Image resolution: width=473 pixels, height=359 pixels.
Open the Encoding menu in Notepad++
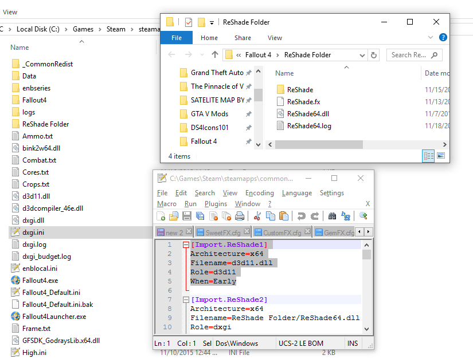tap(259, 193)
